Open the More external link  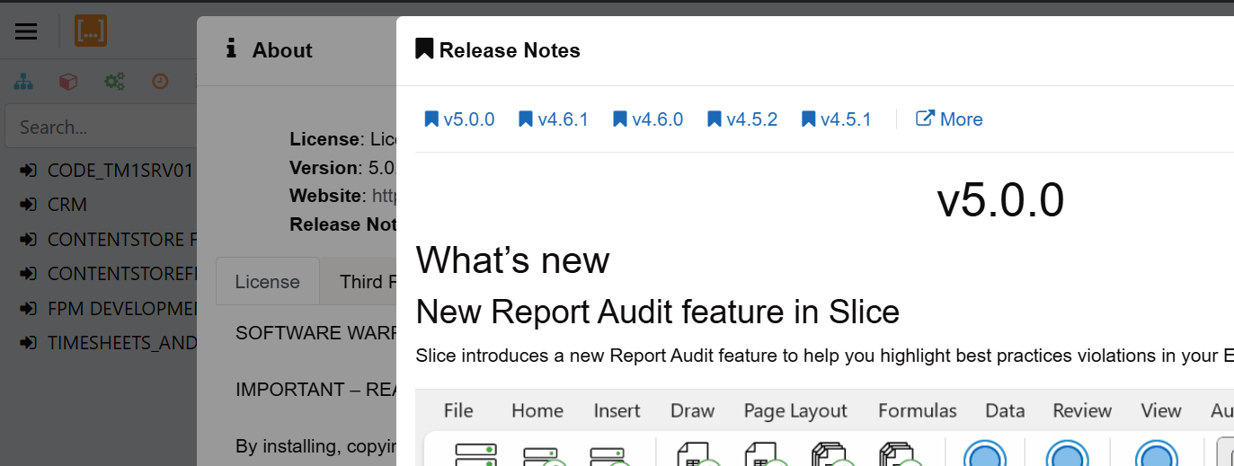coord(949,119)
